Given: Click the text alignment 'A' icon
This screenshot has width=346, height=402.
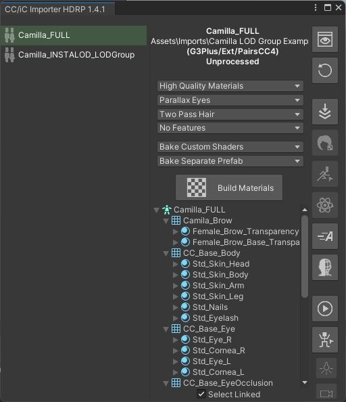Looking at the screenshot, I should coord(325,236).
